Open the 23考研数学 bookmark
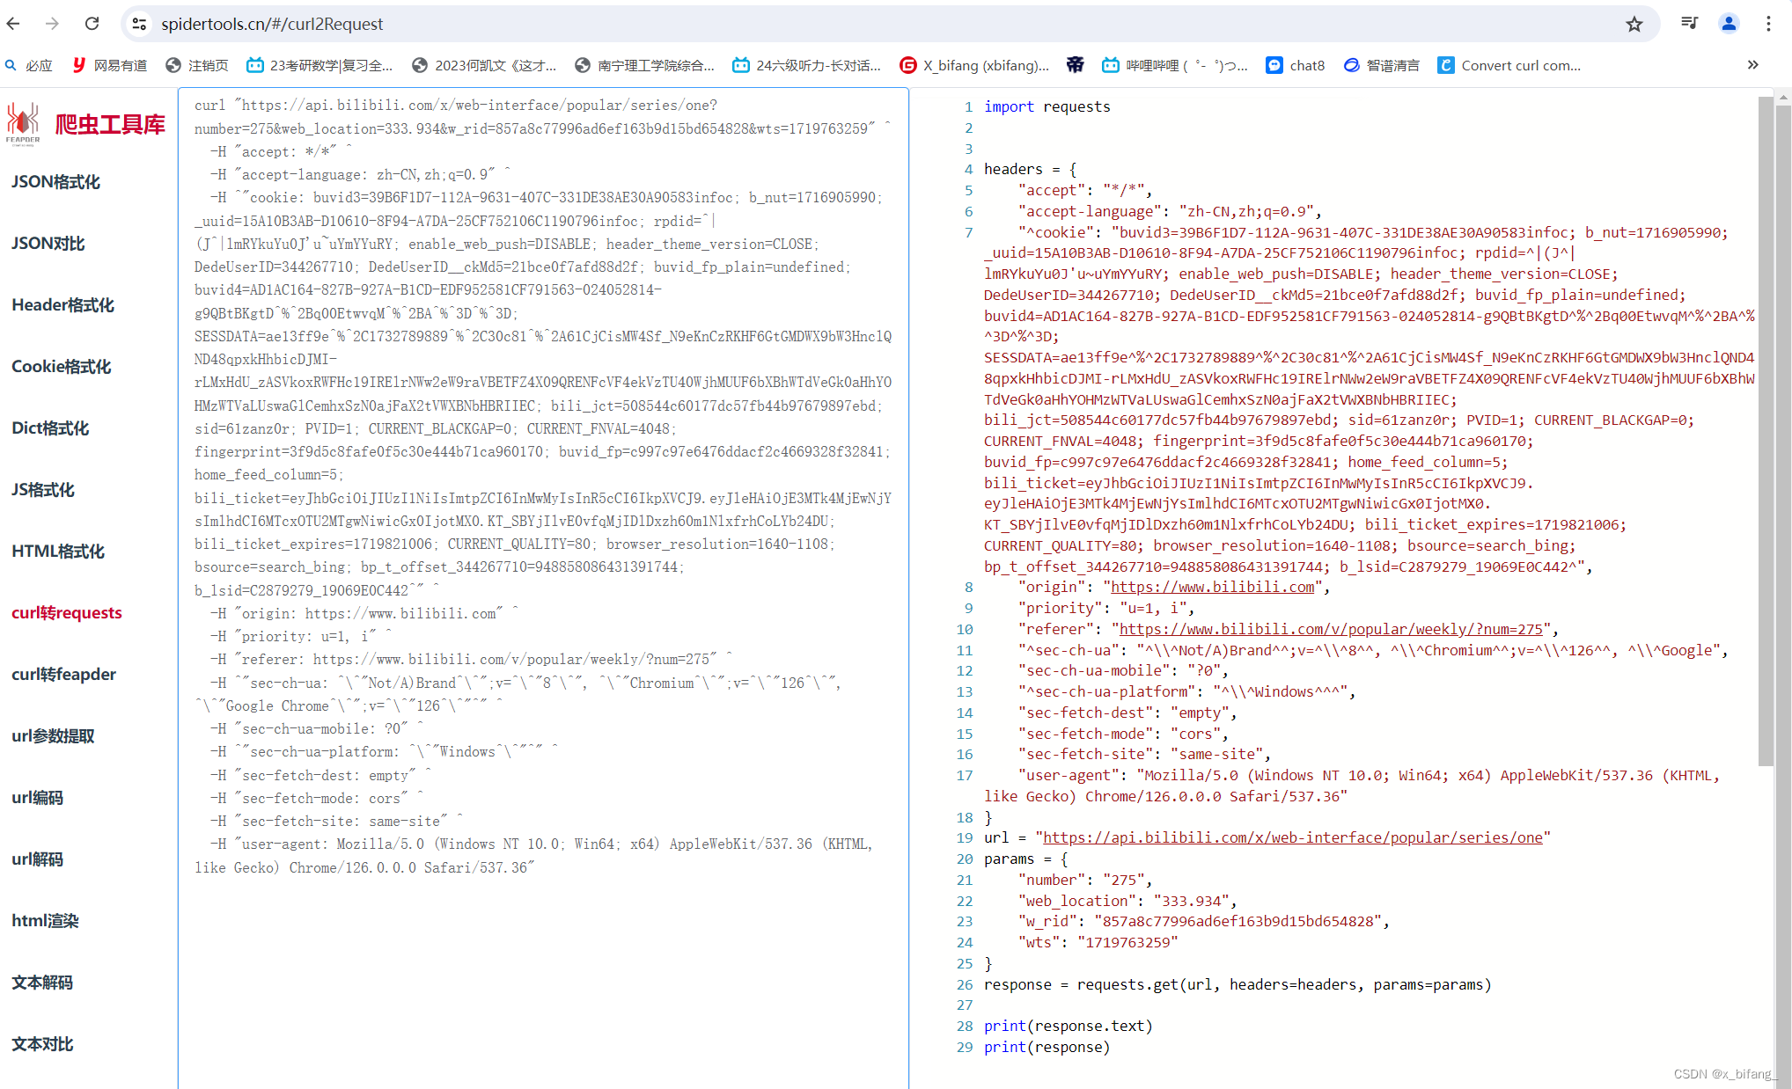 click(x=319, y=65)
